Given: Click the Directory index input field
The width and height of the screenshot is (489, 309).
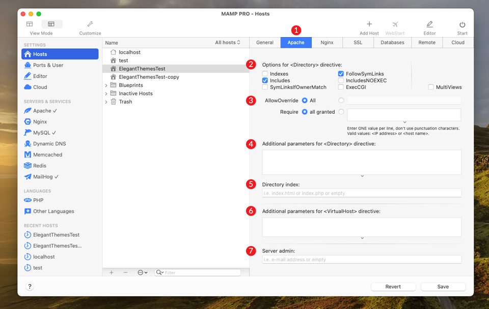Looking at the screenshot, I should (362, 193).
